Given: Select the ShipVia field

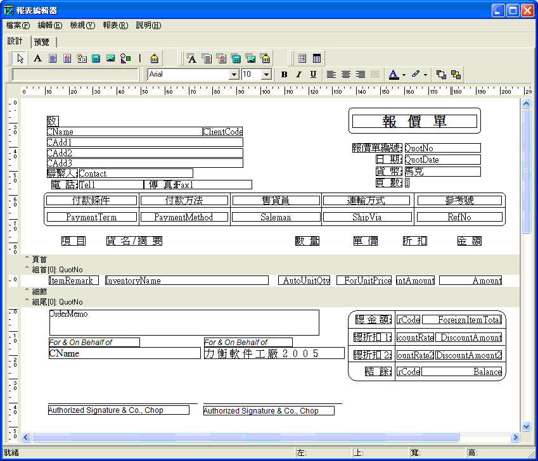Looking at the screenshot, I should (x=367, y=217).
